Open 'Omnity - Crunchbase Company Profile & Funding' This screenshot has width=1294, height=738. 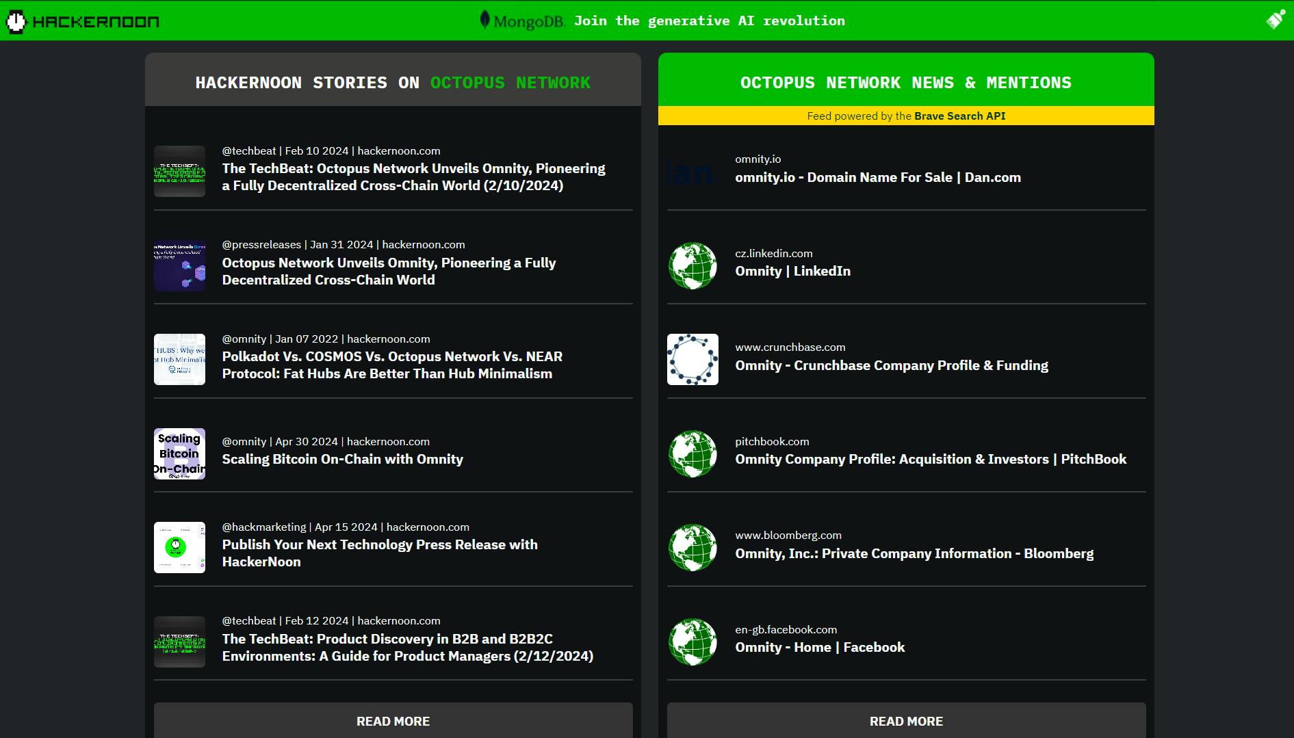pos(891,366)
